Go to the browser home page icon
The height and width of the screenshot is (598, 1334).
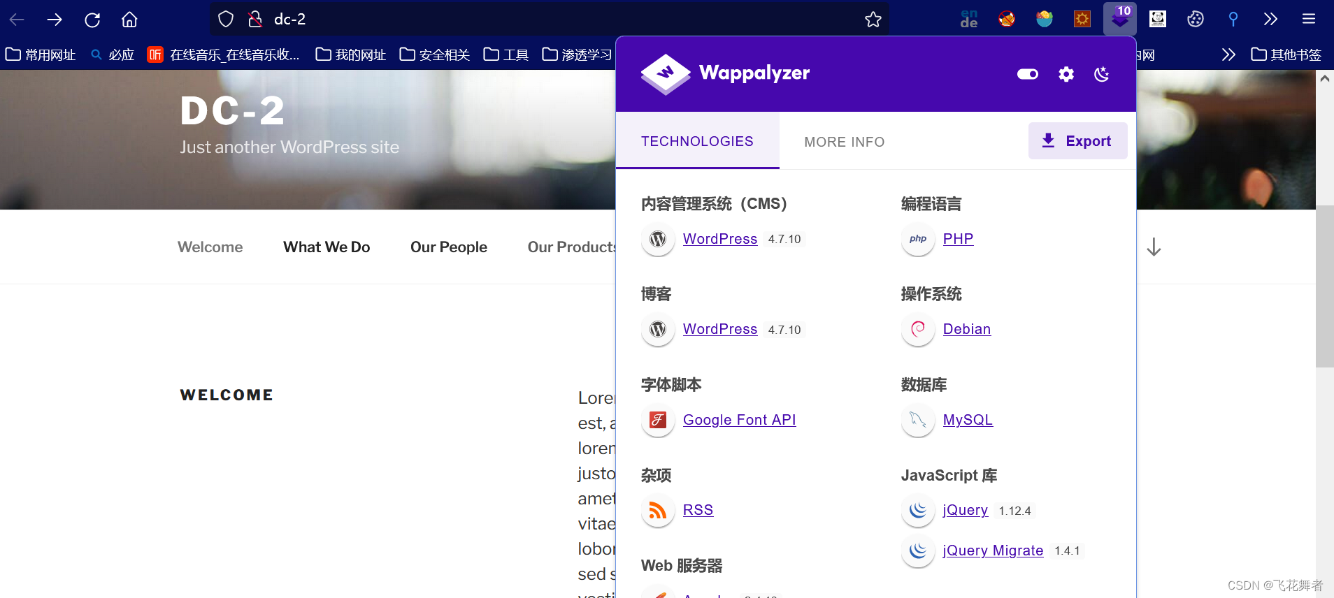[129, 20]
